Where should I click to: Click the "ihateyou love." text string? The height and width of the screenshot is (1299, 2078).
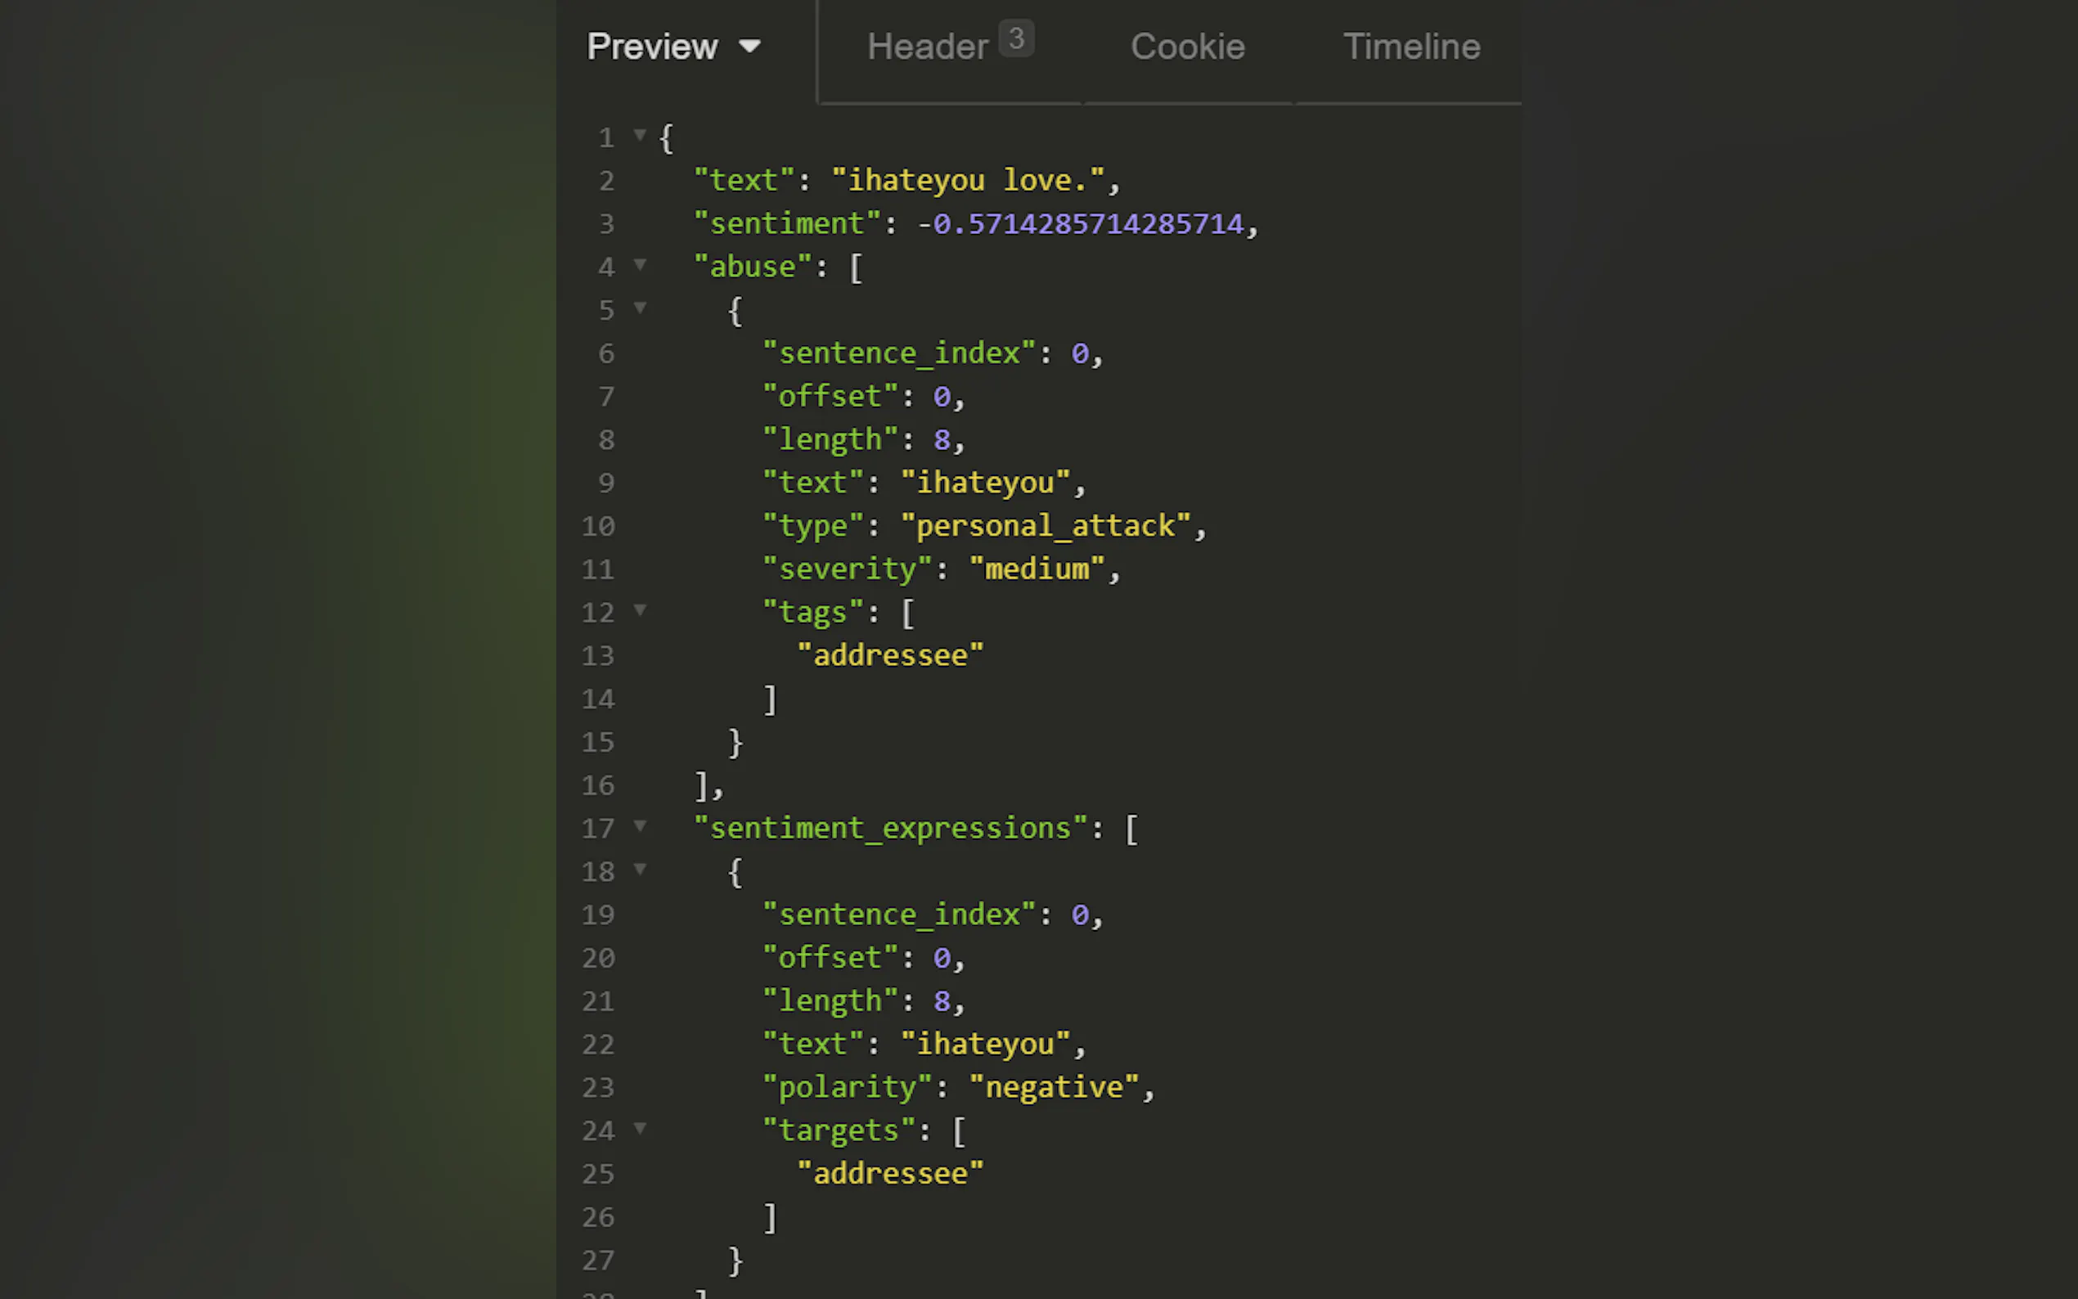tap(967, 181)
